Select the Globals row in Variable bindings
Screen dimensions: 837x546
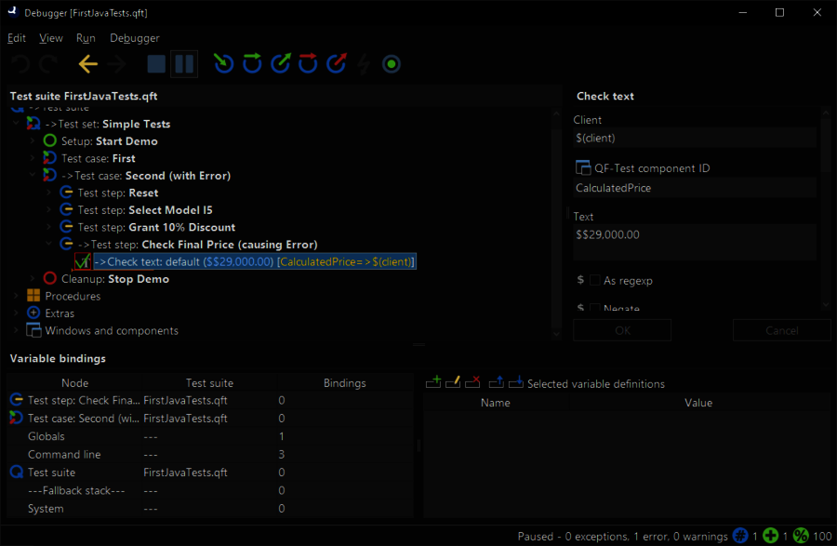coord(46,436)
